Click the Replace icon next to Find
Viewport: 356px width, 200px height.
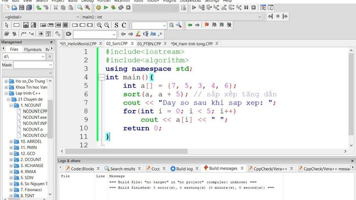(87, 8)
